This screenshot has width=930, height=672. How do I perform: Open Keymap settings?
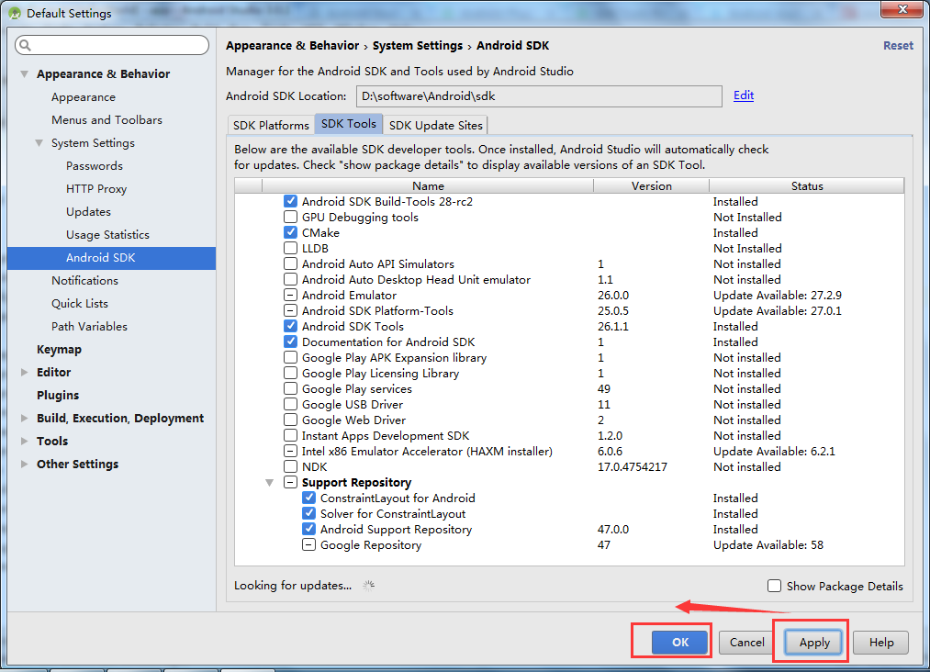[60, 350]
